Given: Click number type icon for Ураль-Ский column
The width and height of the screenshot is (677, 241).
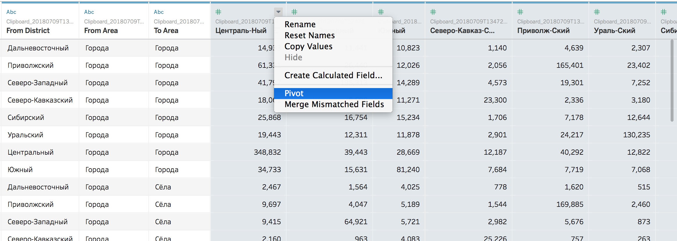Looking at the screenshot, I should tap(597, 12).
